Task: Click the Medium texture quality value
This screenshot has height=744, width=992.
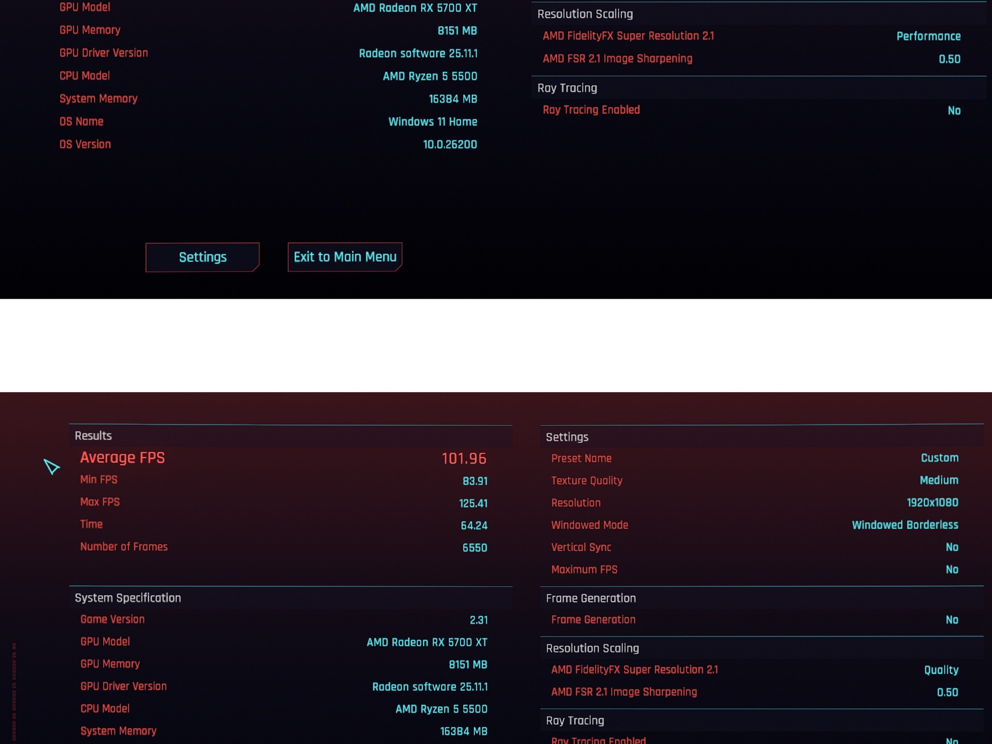Action: click(x=939, y=480)
